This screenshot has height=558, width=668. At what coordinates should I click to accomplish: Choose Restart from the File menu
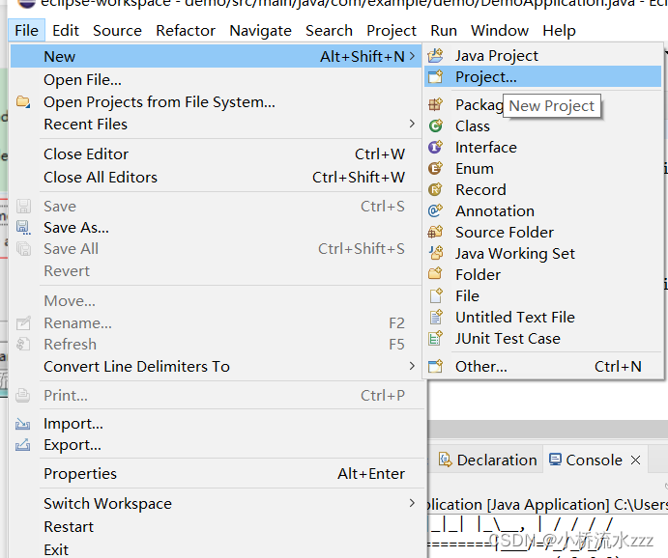(216, 526)
